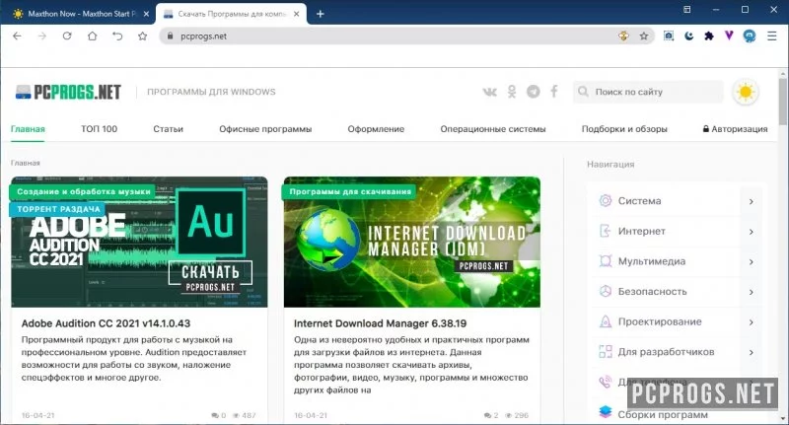Expand the Система category chevron
The height and width of the screenshot is (425, 789).
tap(751, 202)
